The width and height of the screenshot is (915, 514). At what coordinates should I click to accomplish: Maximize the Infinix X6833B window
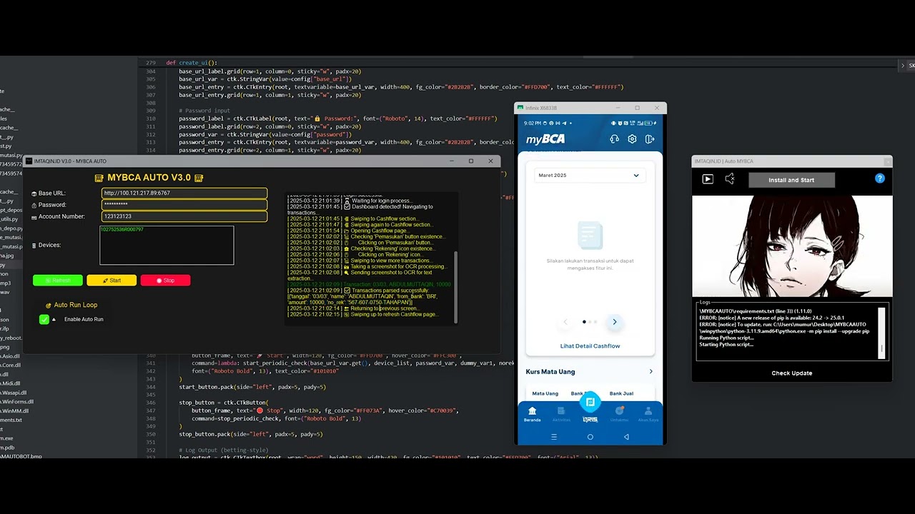[x=637, y=109]
